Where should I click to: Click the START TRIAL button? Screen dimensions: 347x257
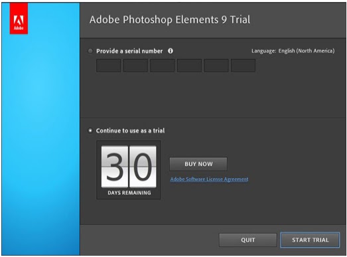tap(310, 240)
